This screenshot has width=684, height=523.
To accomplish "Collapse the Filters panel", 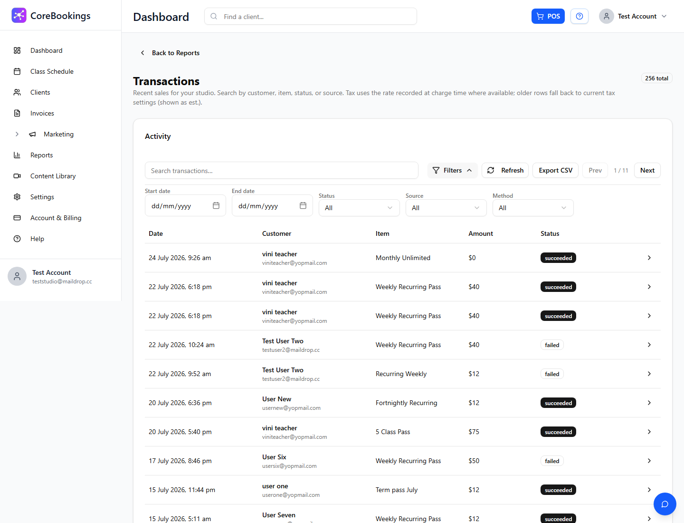I will (453, 170).
